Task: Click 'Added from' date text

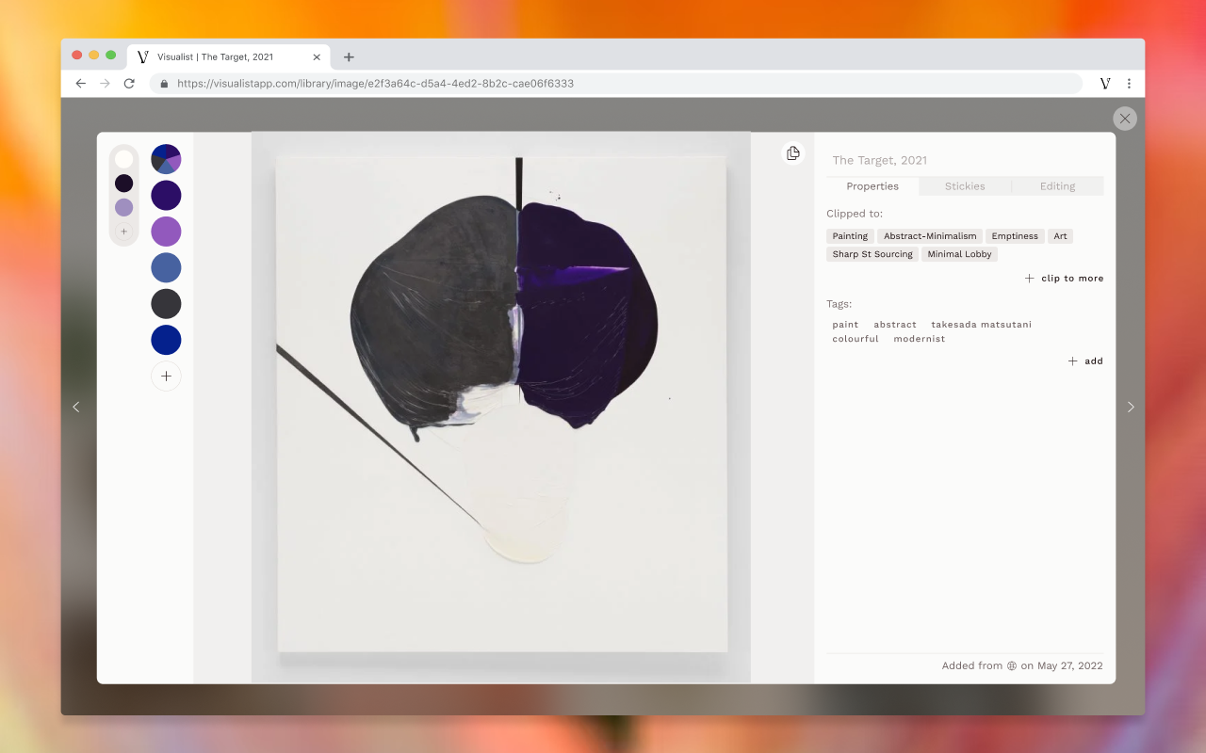Action: pyautogui.click(x=1022, y=665)
